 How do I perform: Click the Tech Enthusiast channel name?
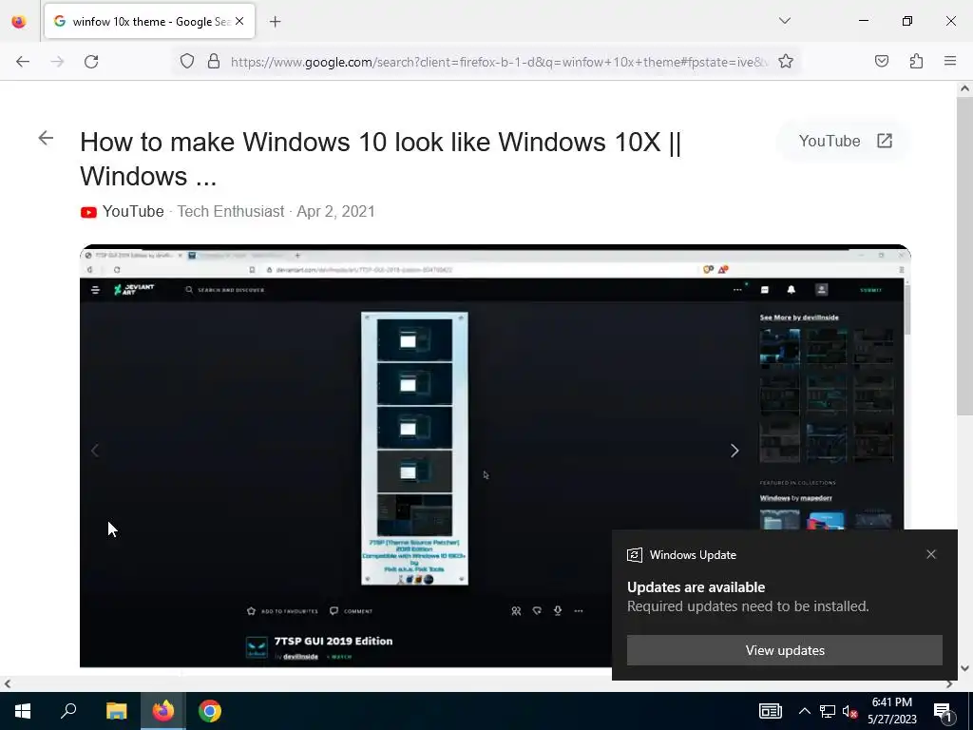coord(230,212)
